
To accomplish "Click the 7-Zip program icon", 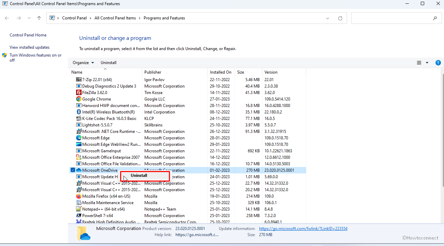I will 79,80.
